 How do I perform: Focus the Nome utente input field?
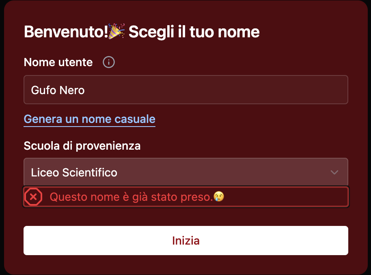(x=185, y=90)
